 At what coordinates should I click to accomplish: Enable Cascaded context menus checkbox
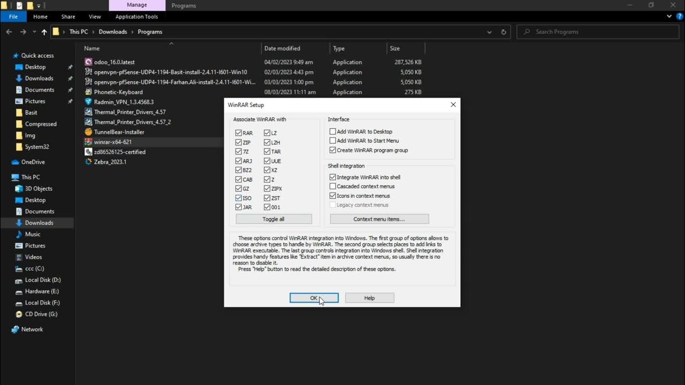(333, 186)
